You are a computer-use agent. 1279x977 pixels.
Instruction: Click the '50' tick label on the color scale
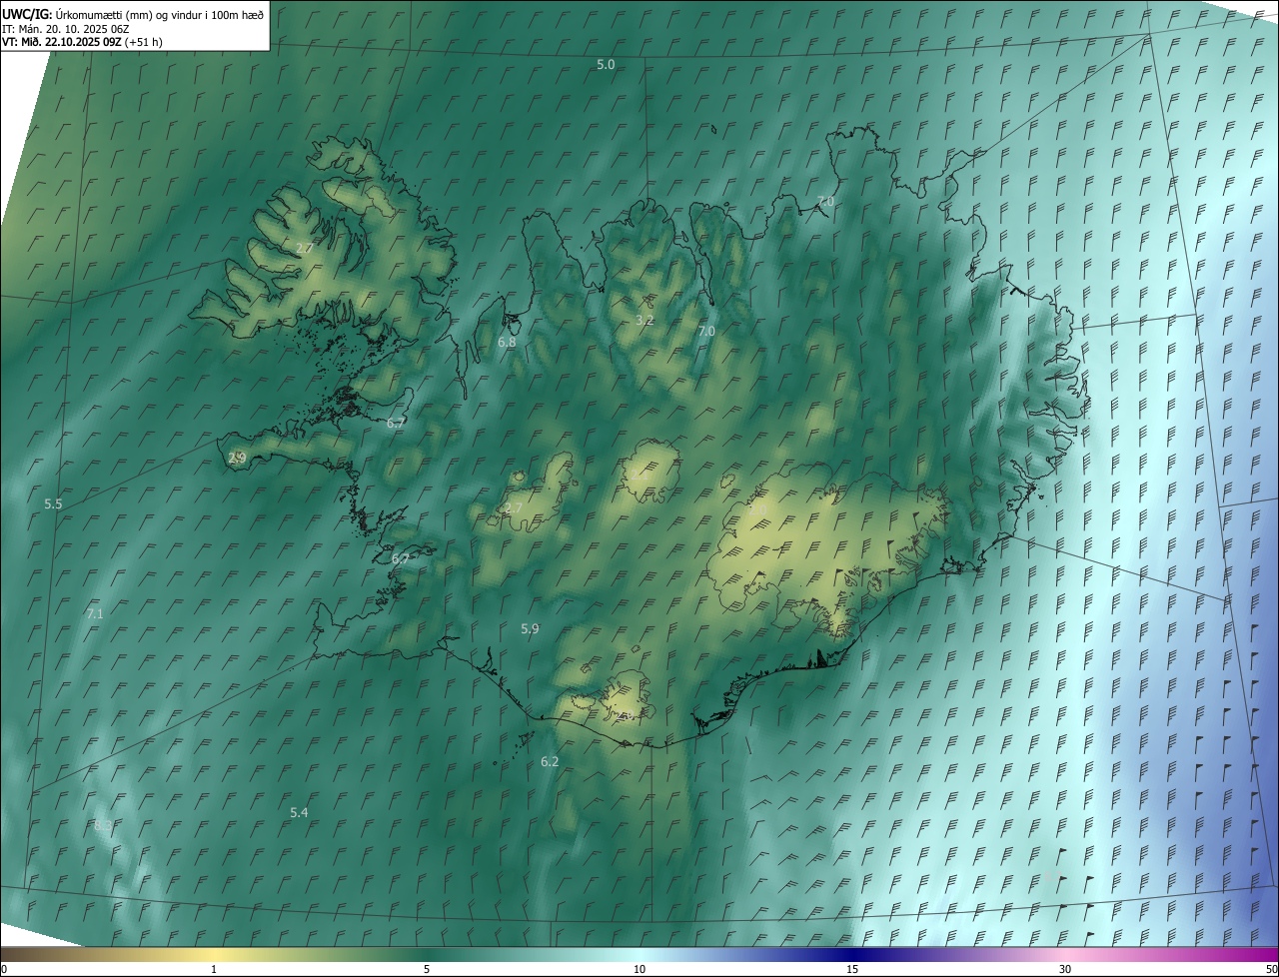(1271, 969)
